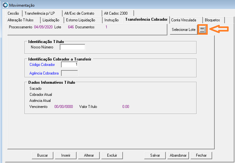Click the Vencimento value 00/00/0000
Image resolution: width=235 pixels, height=163 pixels.
tap(64, 107)
